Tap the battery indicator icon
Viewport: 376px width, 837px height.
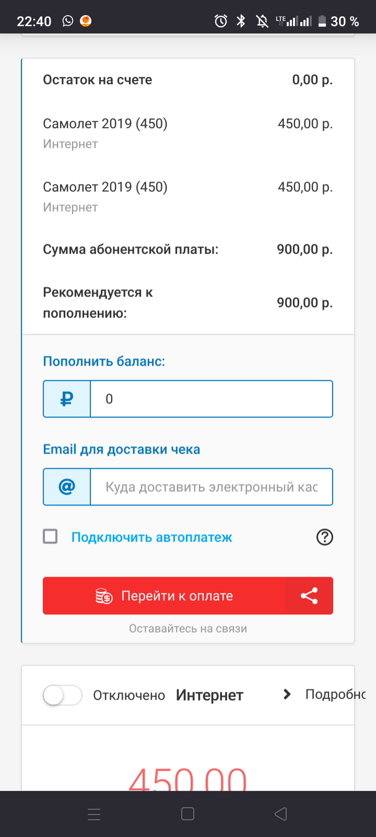point(322,21)
